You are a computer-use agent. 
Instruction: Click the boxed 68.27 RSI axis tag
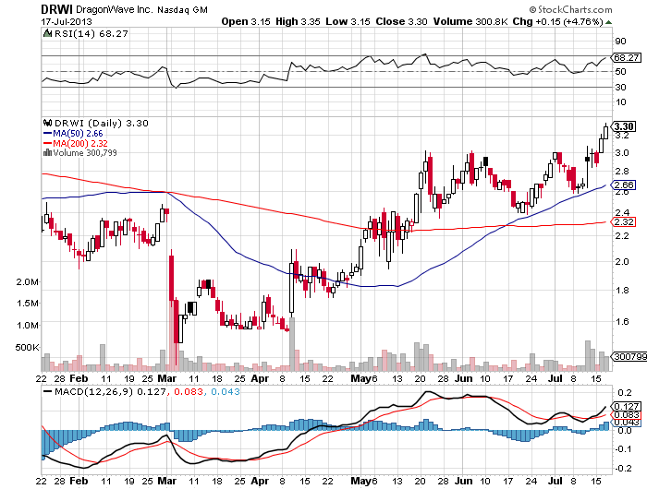pyautogui.click(x=627, y=58)
